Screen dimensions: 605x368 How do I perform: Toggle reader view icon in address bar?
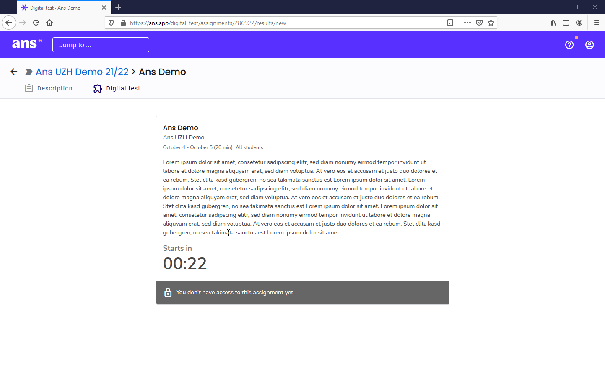(x=450, y=23)
